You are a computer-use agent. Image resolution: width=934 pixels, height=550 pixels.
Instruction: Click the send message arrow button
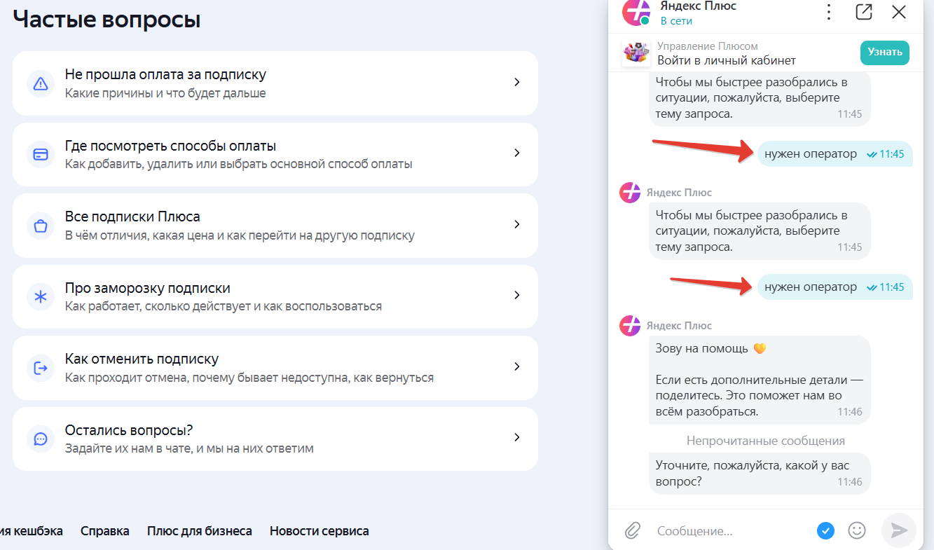(899, 530)
